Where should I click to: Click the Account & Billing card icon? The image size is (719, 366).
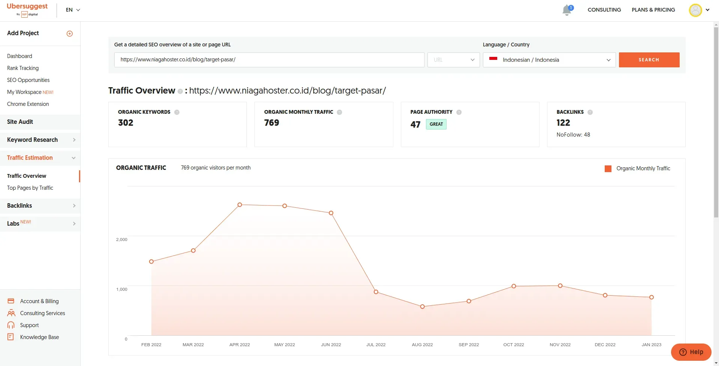pyautogui.click(x=11, y=301)
